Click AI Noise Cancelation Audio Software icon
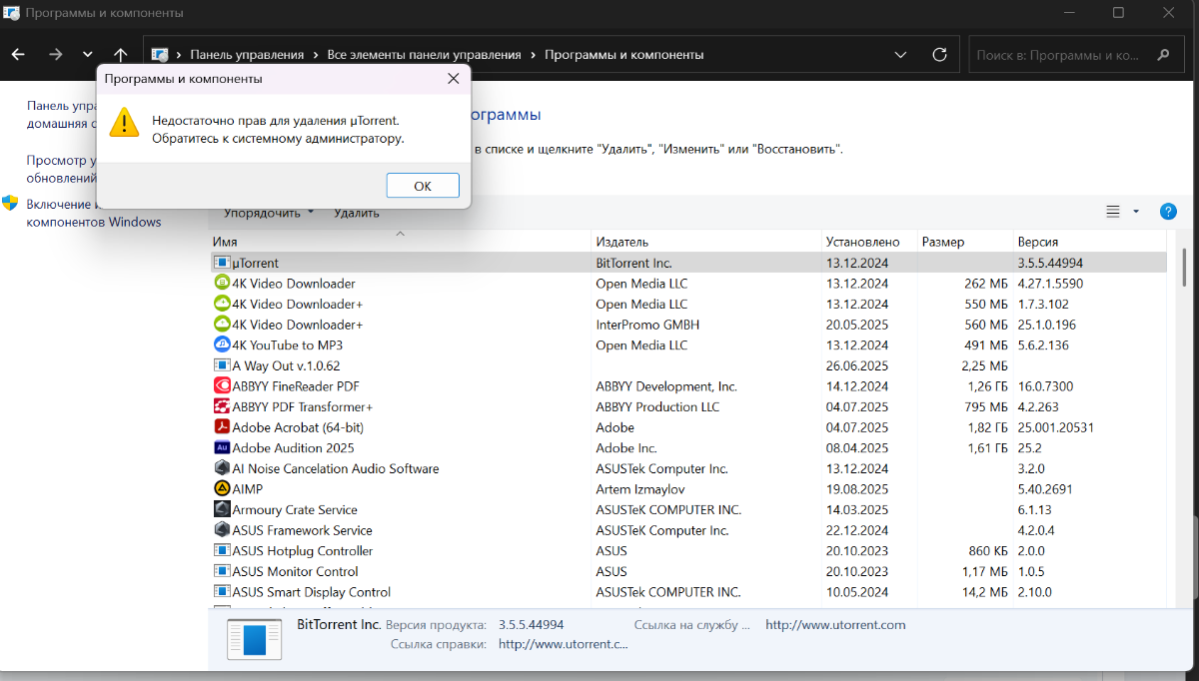Viewport: 1199px width, 681px height. (222, 468)
